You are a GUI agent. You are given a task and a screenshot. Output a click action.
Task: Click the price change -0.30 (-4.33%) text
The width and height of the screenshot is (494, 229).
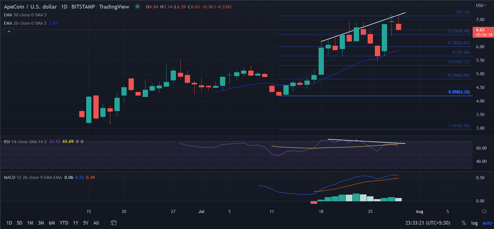pos(217,7)
